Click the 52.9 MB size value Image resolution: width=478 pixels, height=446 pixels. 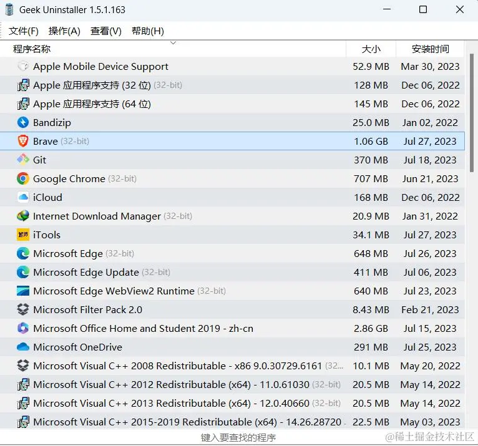pos(371,66)
